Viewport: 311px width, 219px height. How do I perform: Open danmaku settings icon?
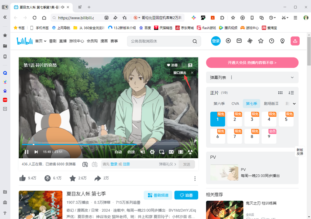tap(94, 165)
